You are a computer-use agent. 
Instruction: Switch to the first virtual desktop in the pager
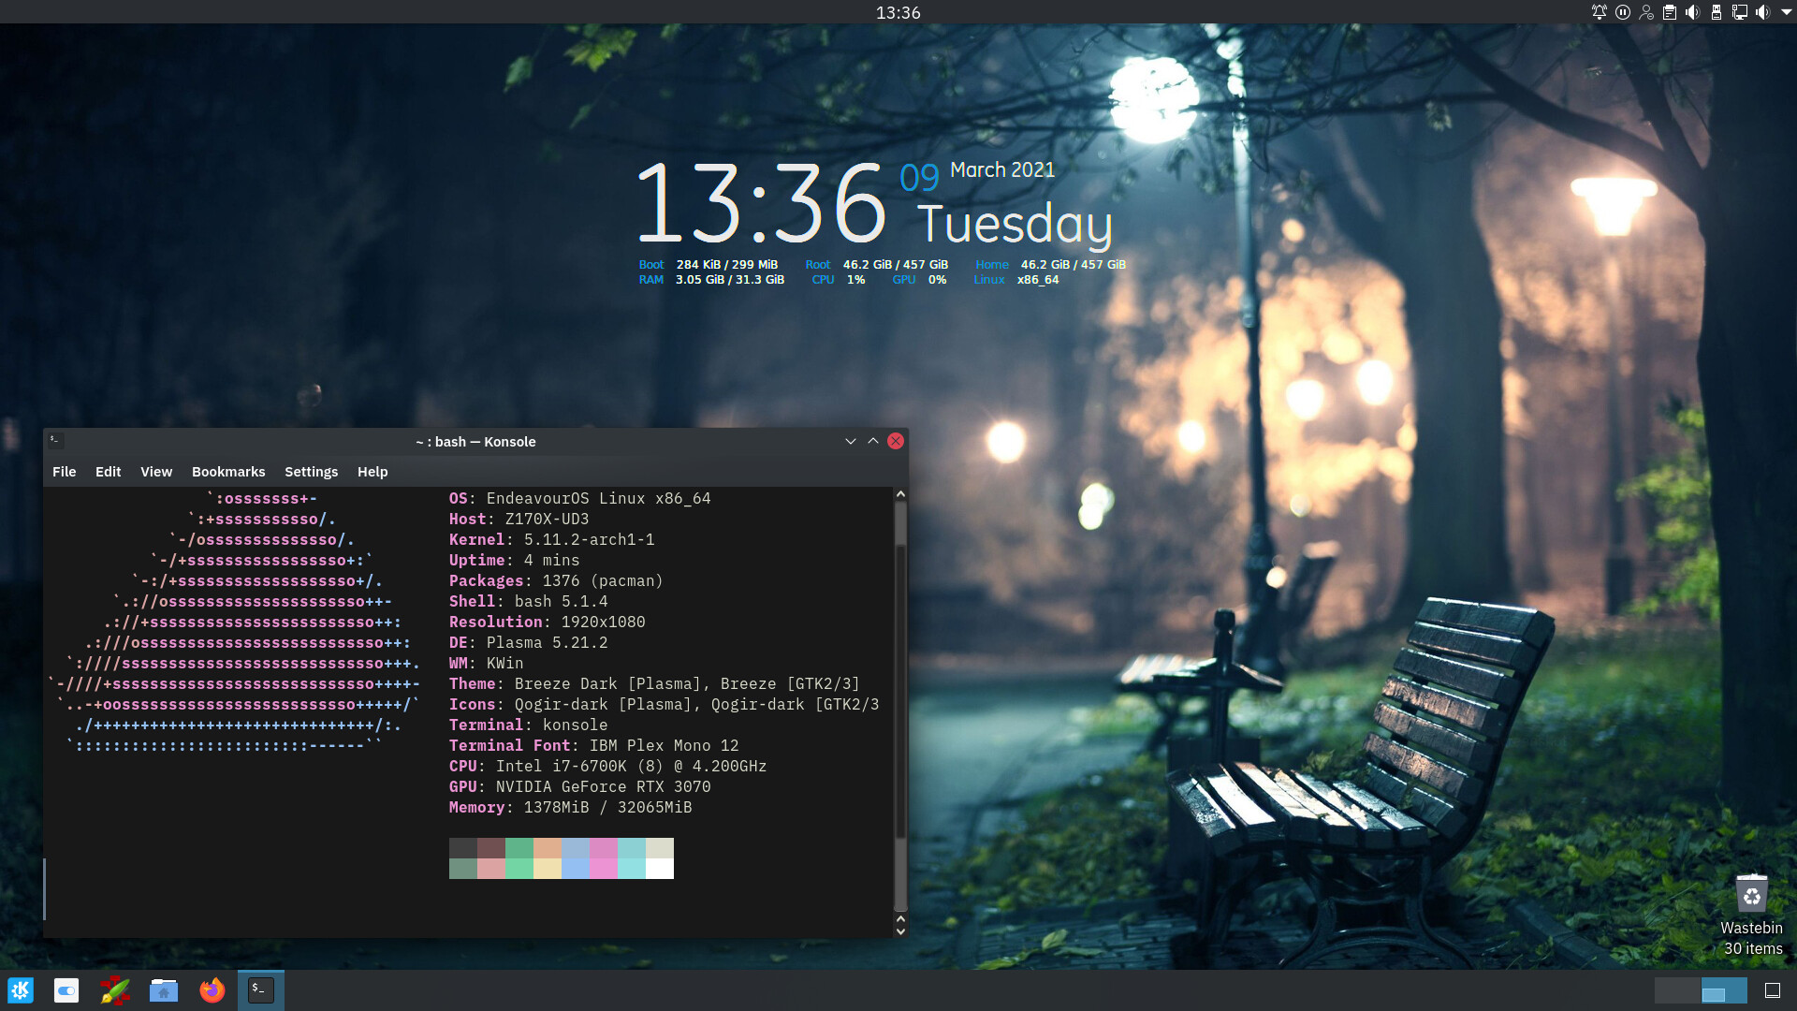click(x=1677, y=990)
